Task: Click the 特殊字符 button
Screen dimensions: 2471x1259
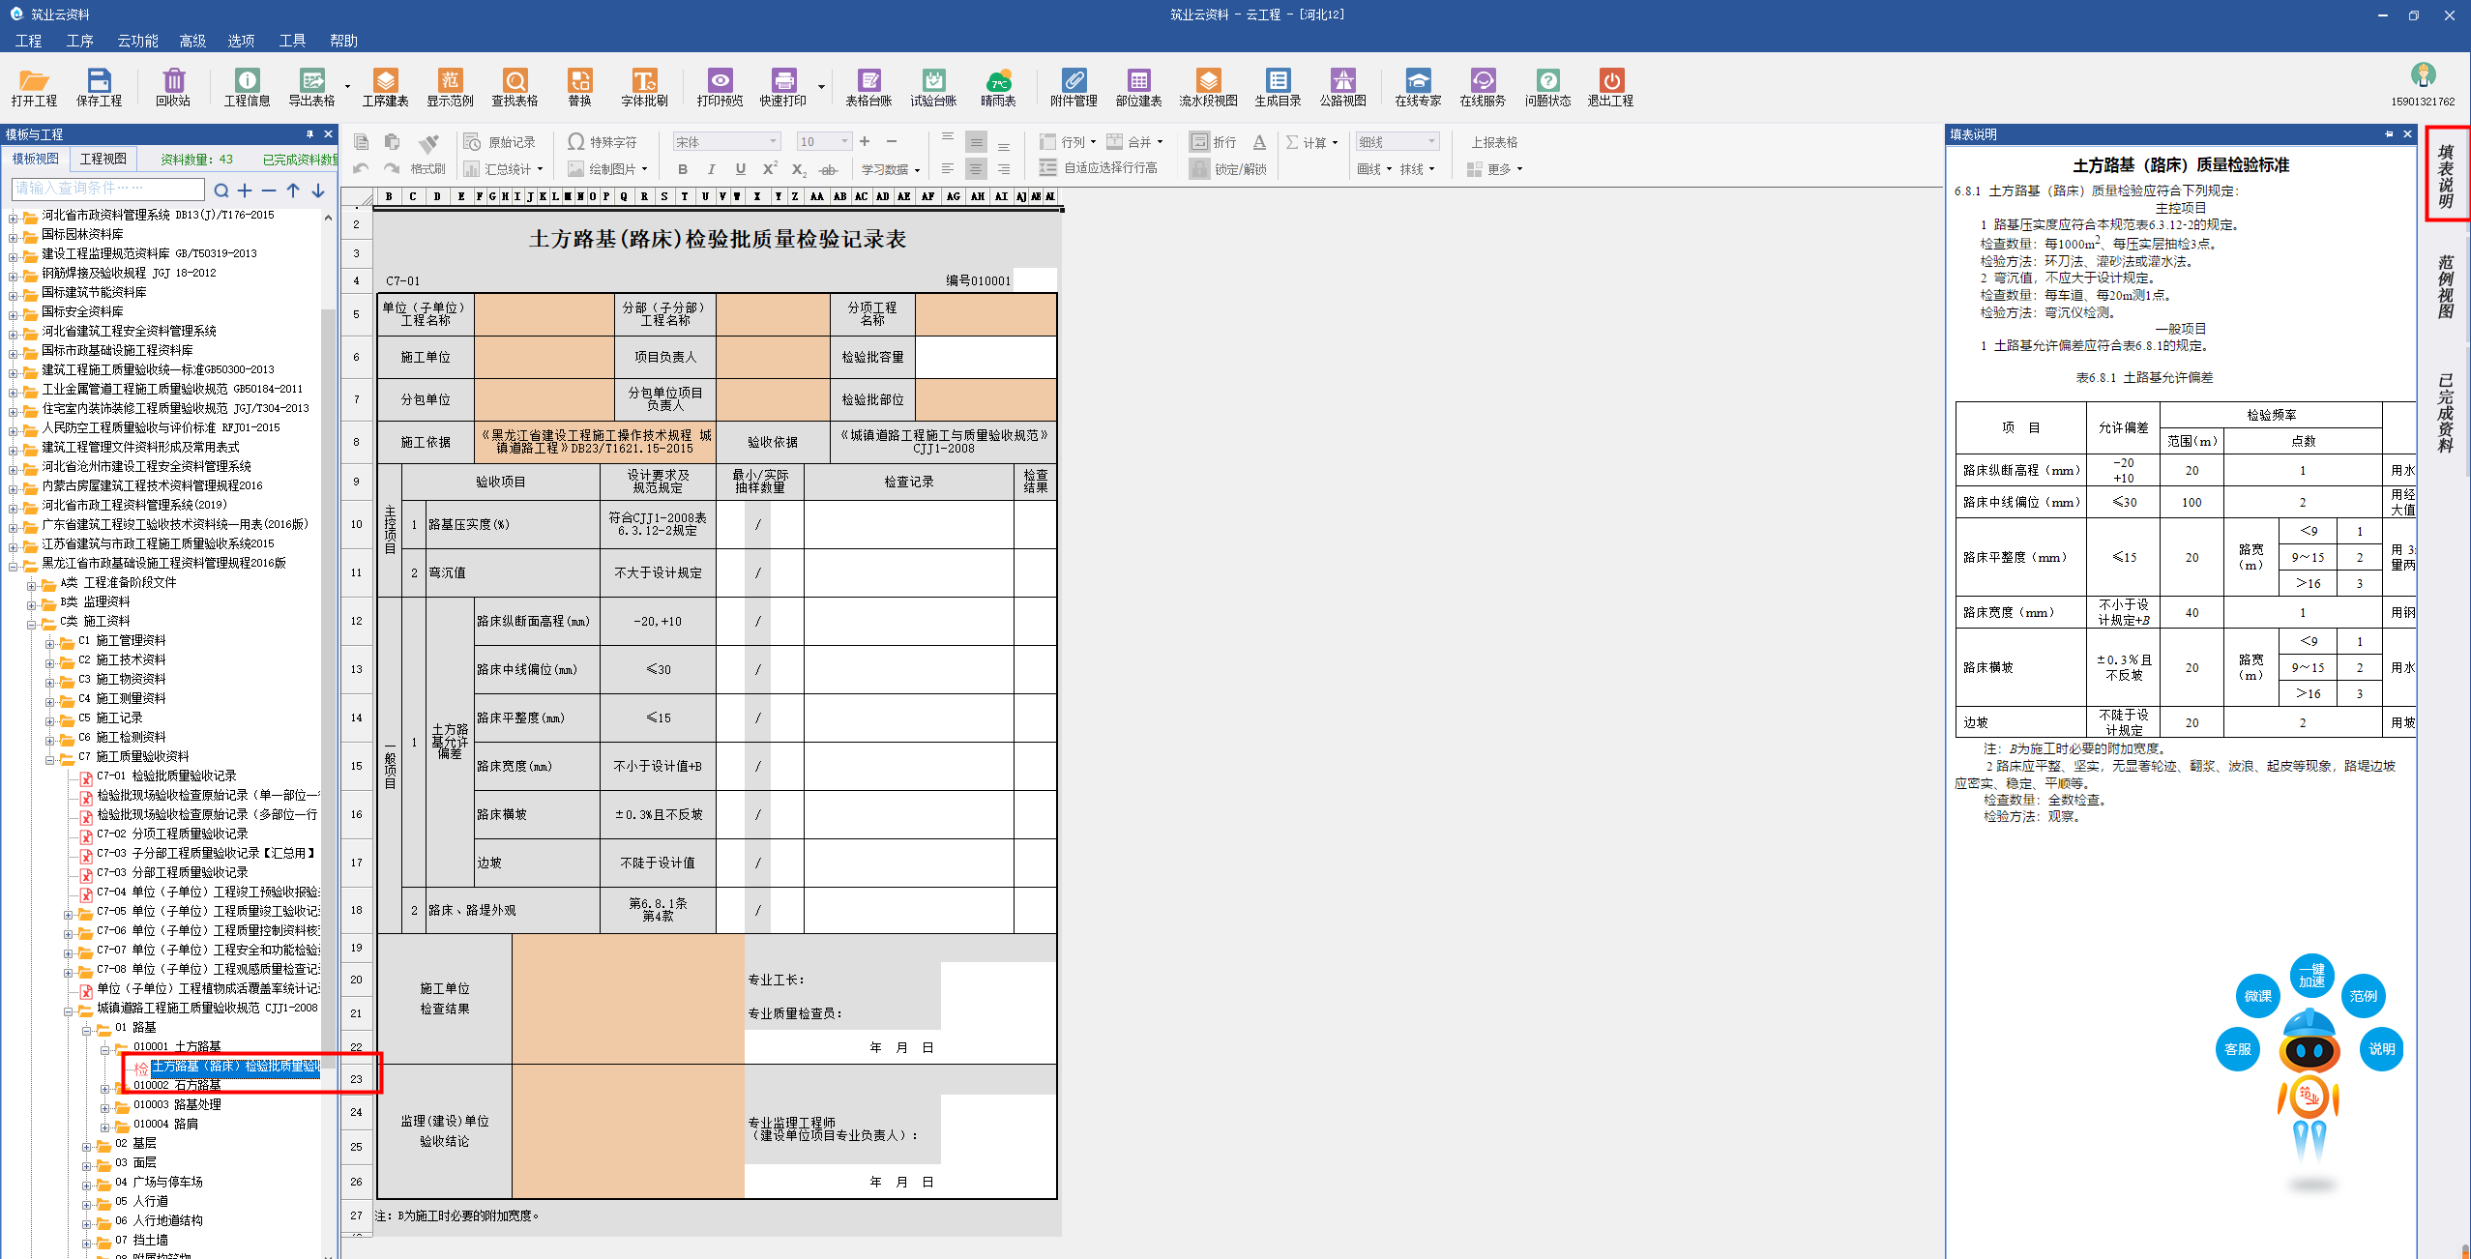Action: point(602,142)
